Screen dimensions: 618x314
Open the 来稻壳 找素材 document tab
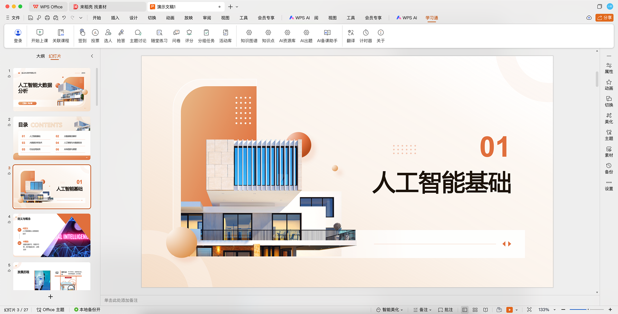click(108, 7)
